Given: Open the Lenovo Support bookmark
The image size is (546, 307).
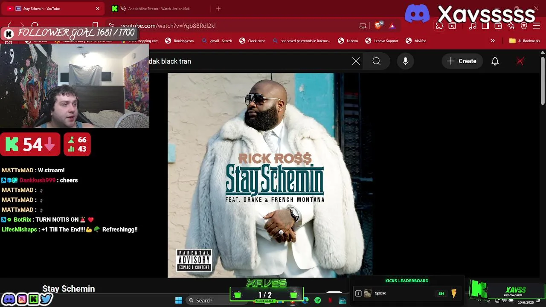Looking at the screenshot, I should (382, 41).
